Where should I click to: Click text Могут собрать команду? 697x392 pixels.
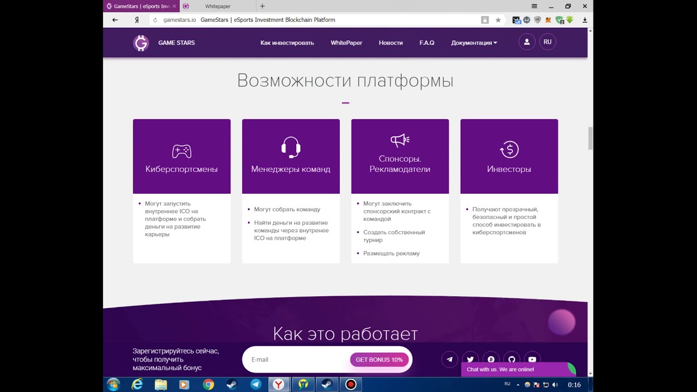[x=287, y=209]
